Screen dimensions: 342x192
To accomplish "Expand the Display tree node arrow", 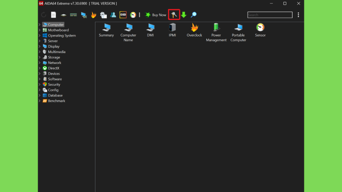I will (40, 46).
